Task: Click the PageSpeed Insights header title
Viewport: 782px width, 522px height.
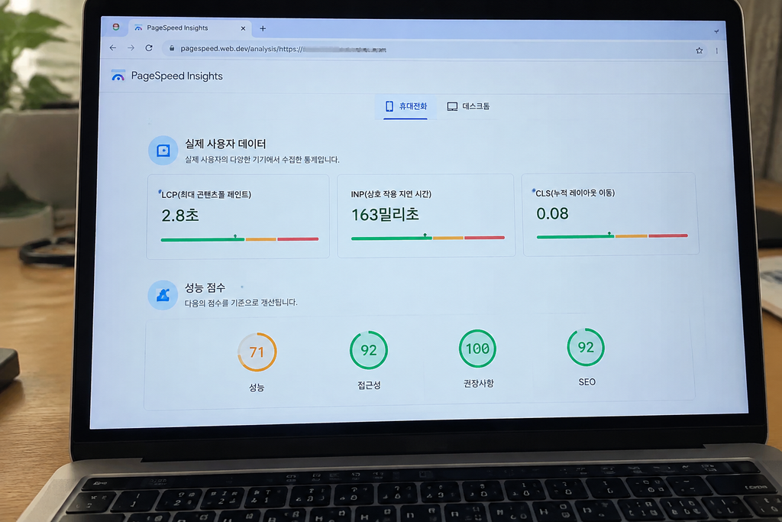Action: 176,76
